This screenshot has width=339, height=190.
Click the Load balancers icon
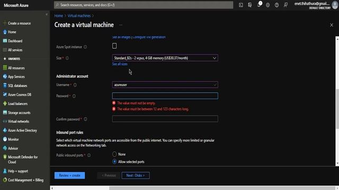pos(5,103)
